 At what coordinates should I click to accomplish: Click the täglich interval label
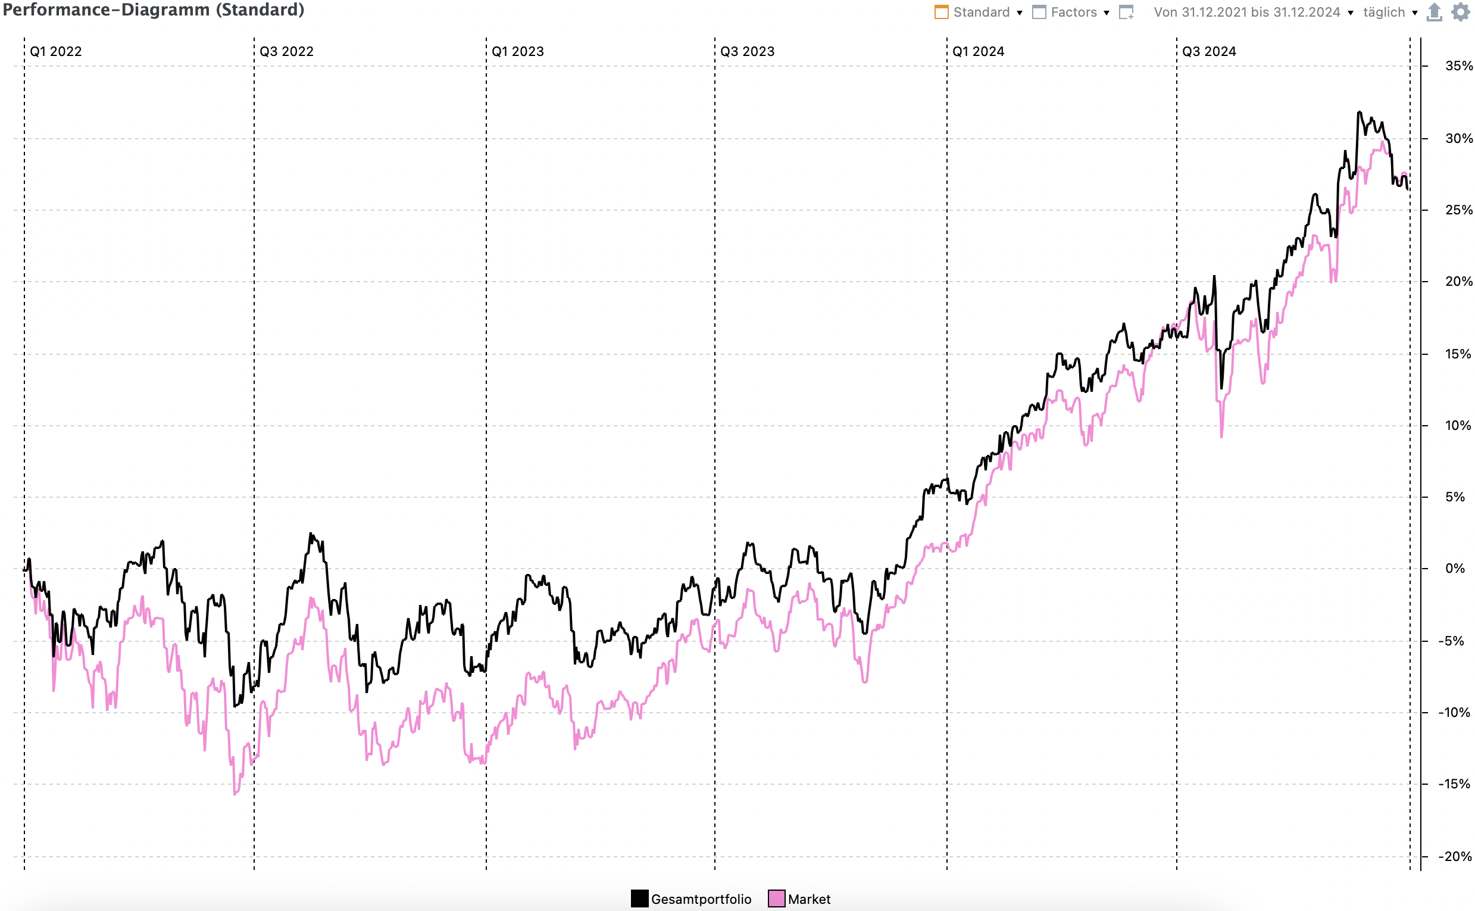[x=1383, y=12]
